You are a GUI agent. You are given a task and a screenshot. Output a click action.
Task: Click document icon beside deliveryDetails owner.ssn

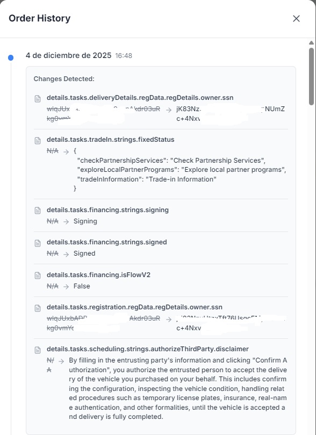tap(38, 99)
